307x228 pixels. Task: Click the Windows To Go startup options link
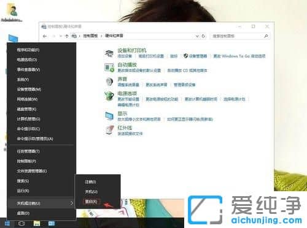pos(239,56)
